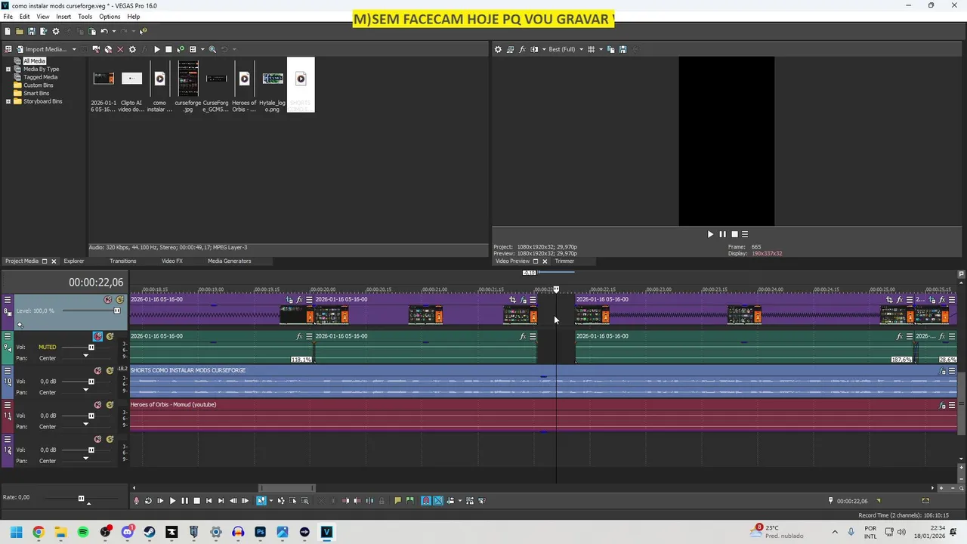
Task: Pause timeline playback in the transport bar
Action: [184, 500]
